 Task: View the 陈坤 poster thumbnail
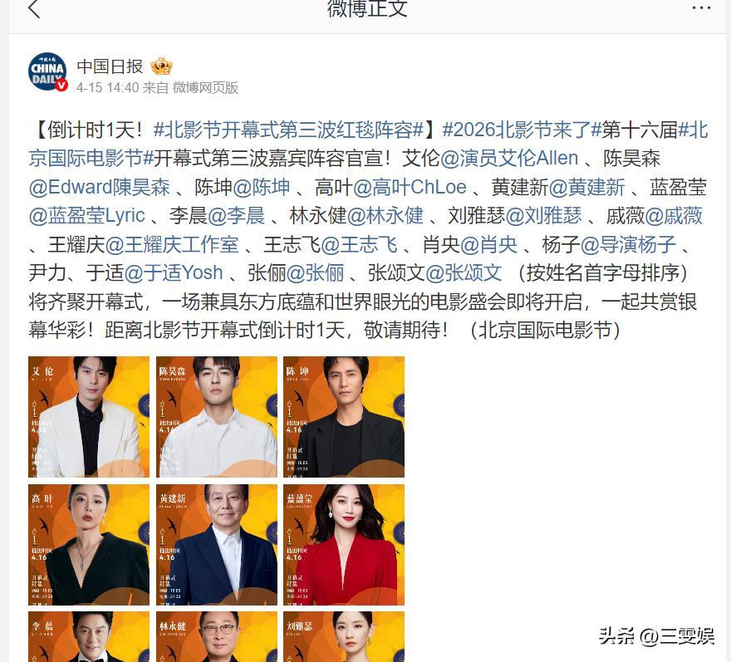point(344,417)
